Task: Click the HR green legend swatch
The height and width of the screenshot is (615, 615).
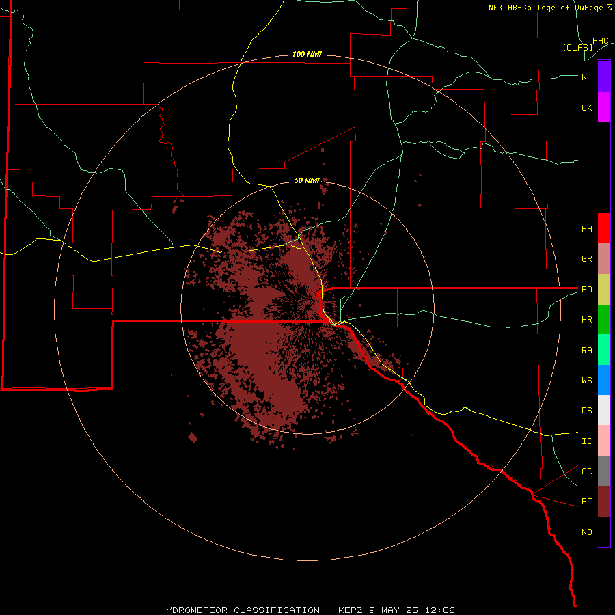Action: coord(603,320)
